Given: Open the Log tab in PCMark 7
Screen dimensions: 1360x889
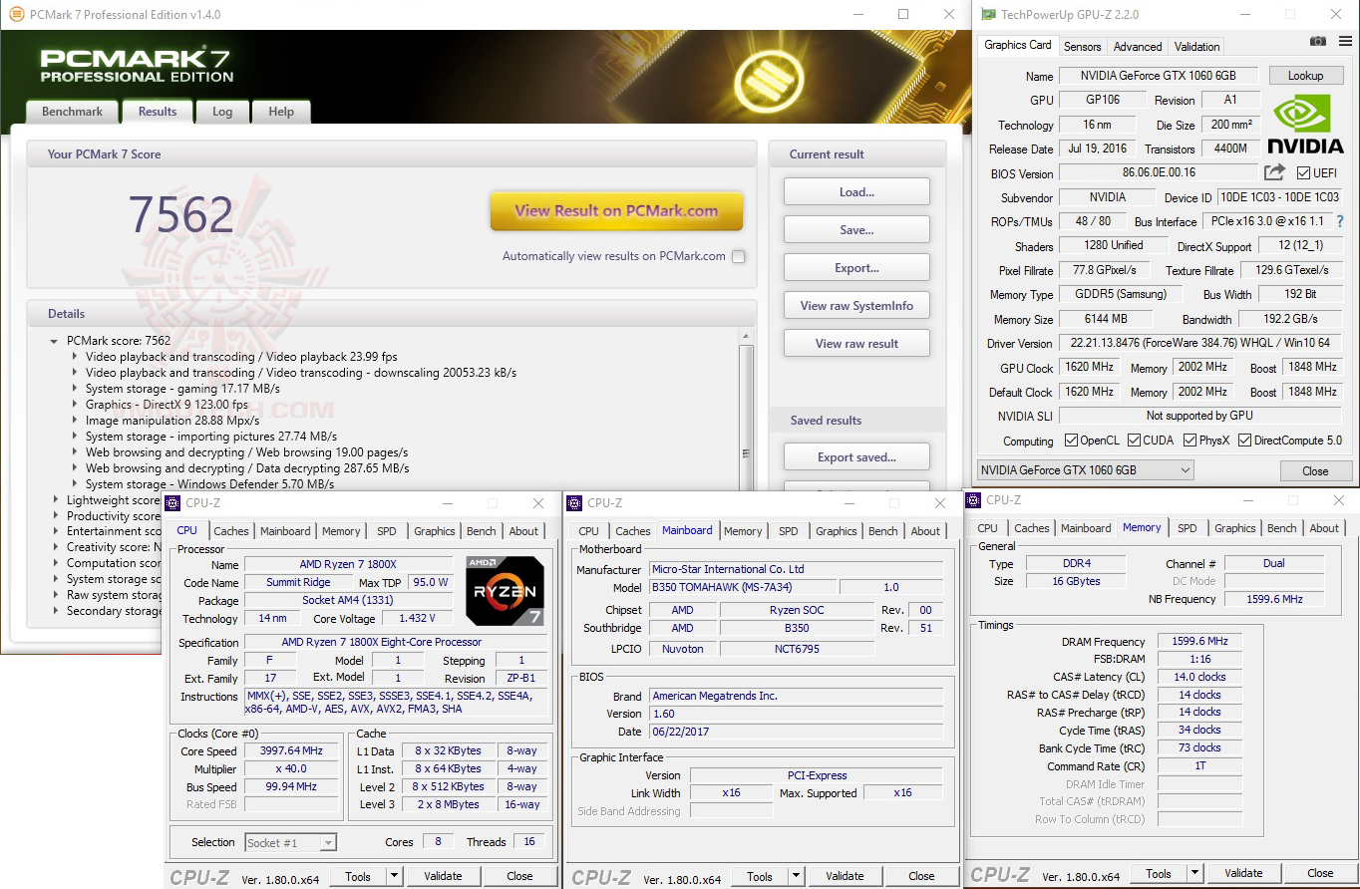Looking at the screenshot, I should 222,112.
